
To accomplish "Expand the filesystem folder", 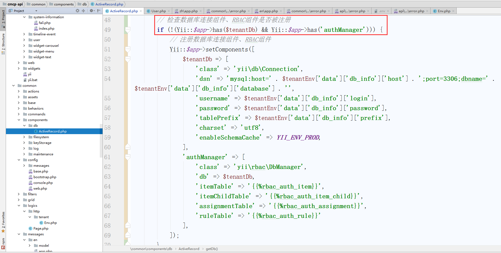I will point(24,137).
